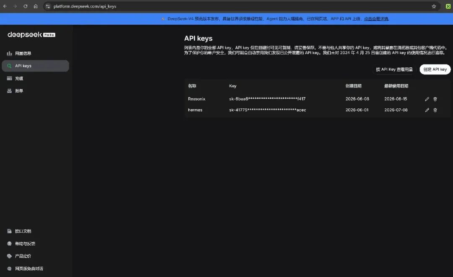Open 帮助与反馈 help and feedback

25,244
